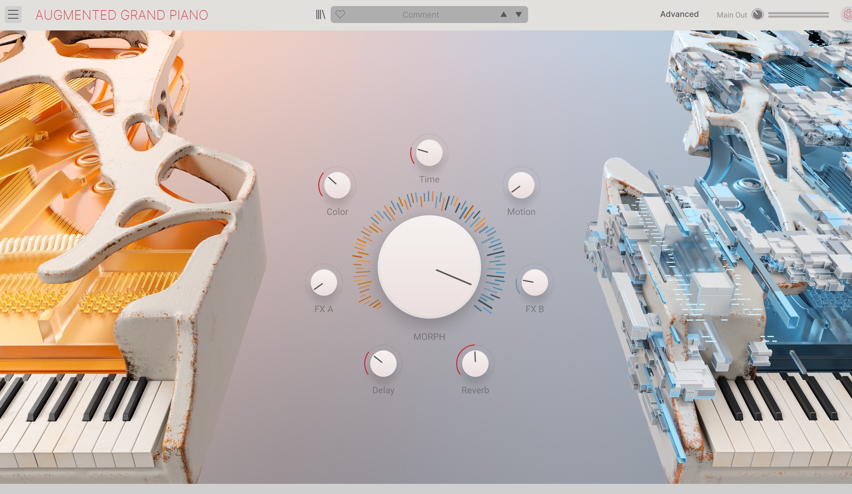The height and width of the screenshot is (494, 852).
Task: Click the FX B macro knob
Action: click(535, 282)
